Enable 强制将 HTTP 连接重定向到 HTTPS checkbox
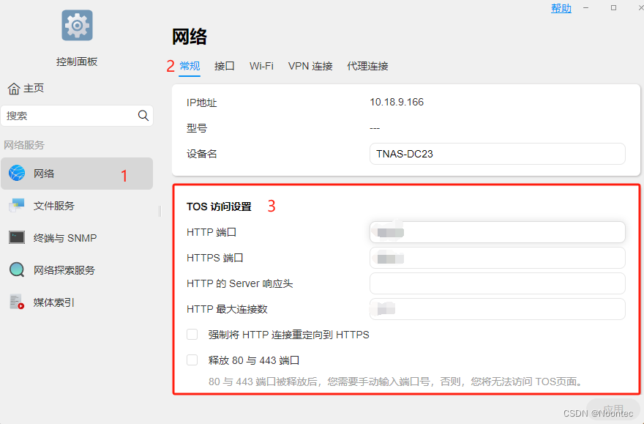Viewport: 644px width, 424px height. pos(192,335)
